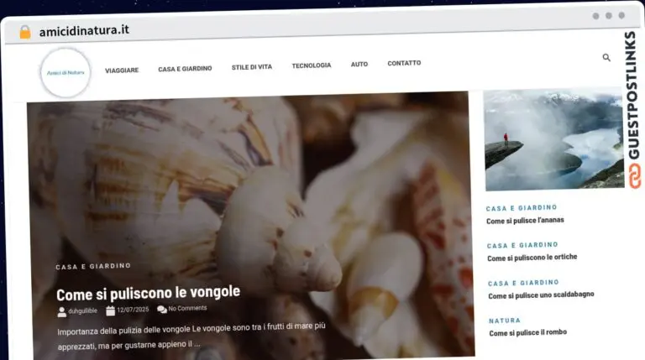Image resolution: width=645 pixels, height=360 pixels.
Task: Click the search magnifier icon
Action: (606, 58)
